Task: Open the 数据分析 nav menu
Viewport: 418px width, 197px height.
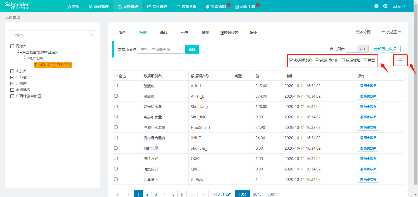Action: coord(186,6)
